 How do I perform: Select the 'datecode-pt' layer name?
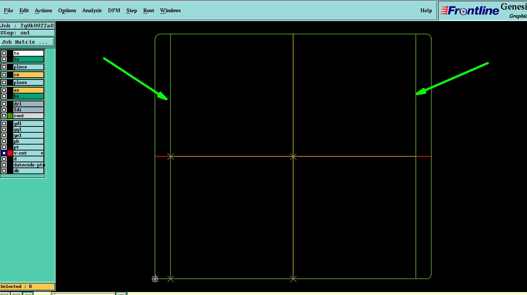[29, 165]
